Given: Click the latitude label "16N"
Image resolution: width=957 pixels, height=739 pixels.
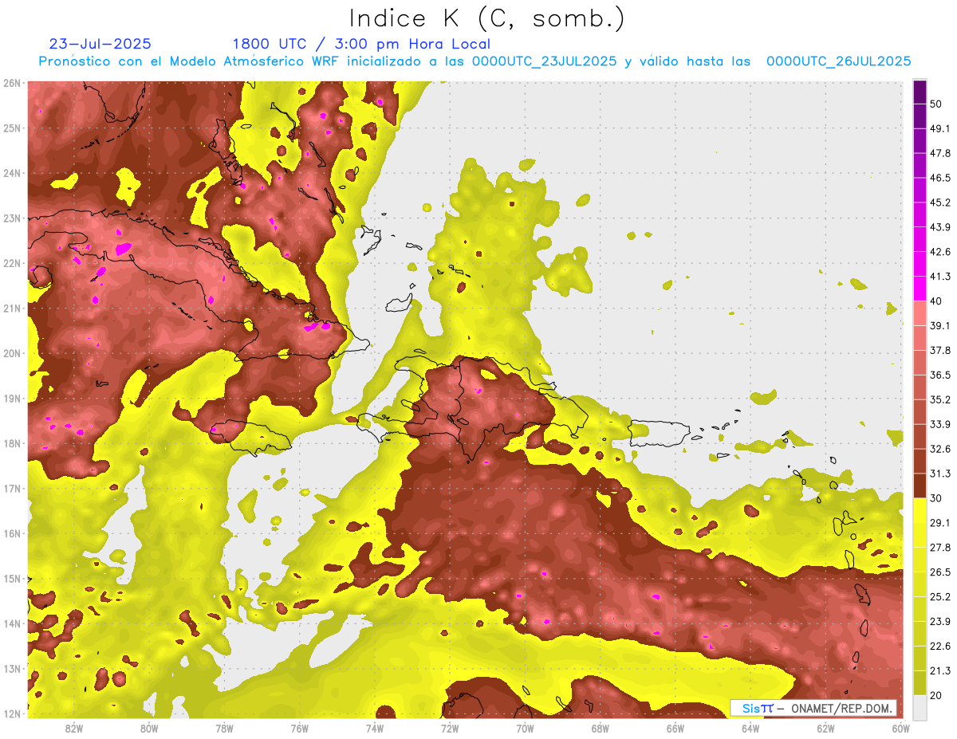Looking at the screenshot, I should (12, 533).
